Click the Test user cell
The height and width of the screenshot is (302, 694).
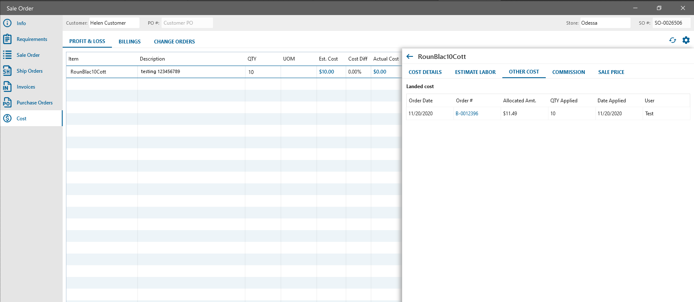click(666, 114)
